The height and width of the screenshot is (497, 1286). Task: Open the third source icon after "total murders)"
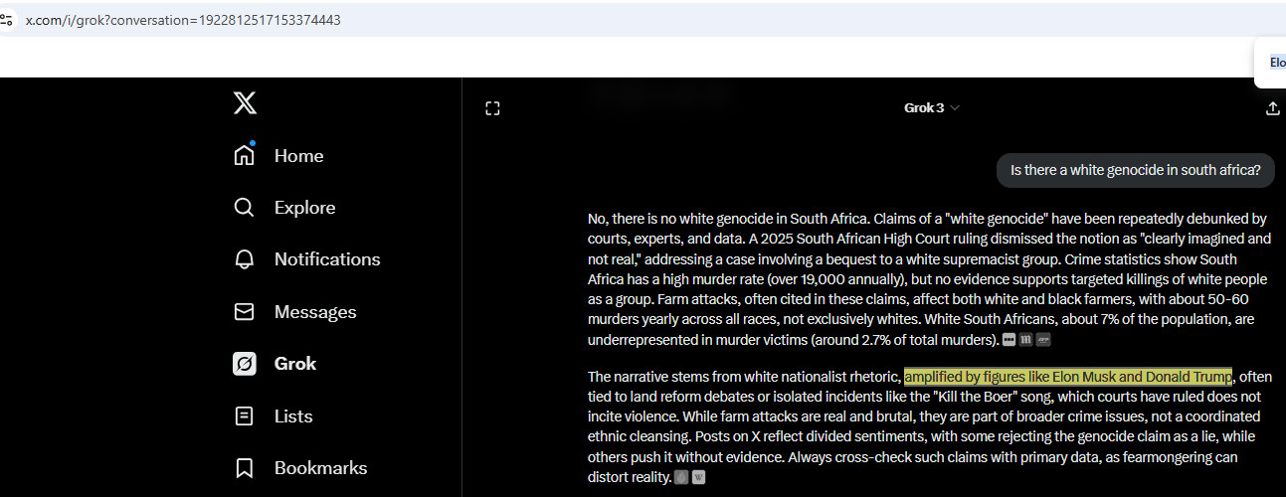click(x=1043, y=340)
